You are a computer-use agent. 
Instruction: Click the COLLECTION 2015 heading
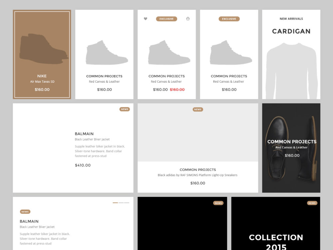(x=276, y=237)
